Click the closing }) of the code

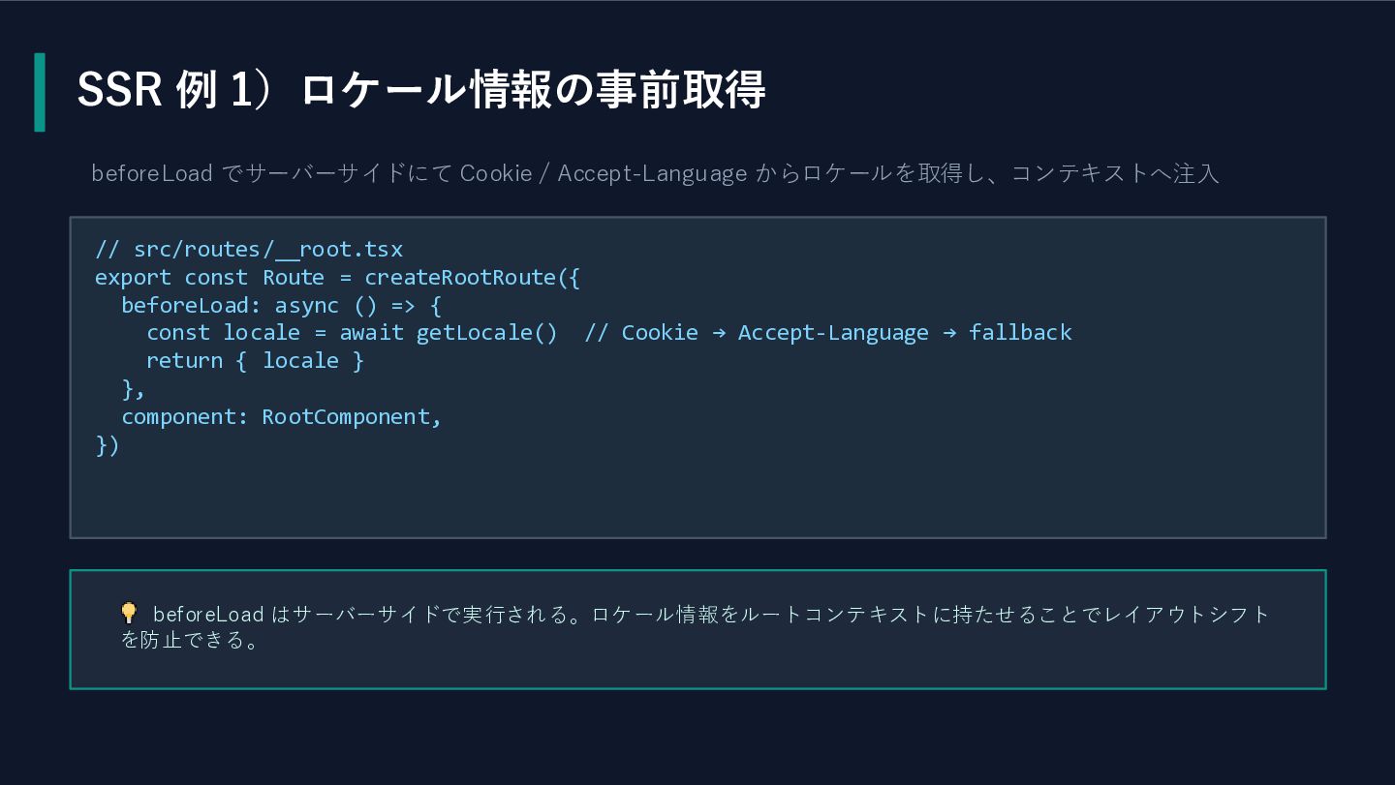click(x=108, y=444)
